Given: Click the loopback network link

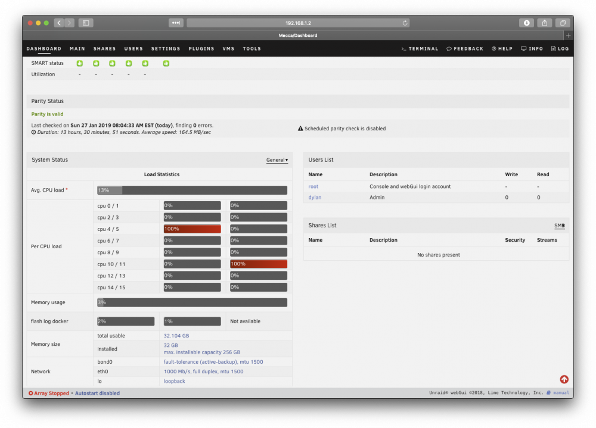Looking at the screenshot, I should click(x=174, y=381).
